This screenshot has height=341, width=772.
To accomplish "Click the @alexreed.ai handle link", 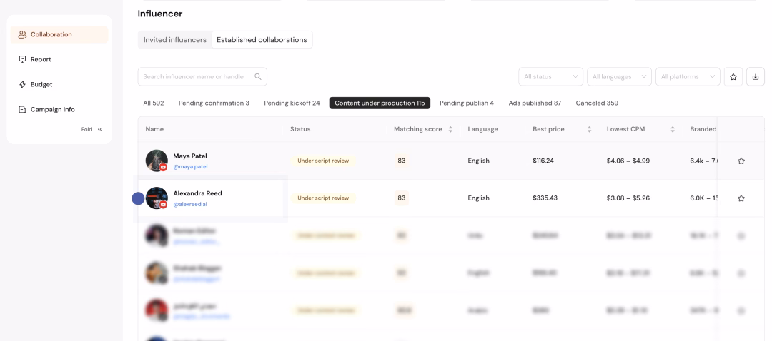I will coord(190,204).
